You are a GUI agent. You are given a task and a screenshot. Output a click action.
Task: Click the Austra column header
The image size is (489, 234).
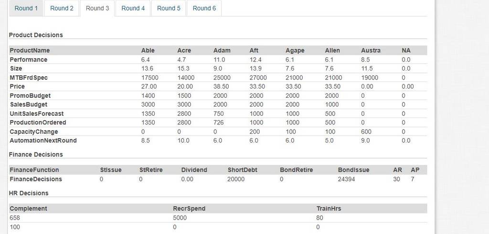(x=371, y=51)
